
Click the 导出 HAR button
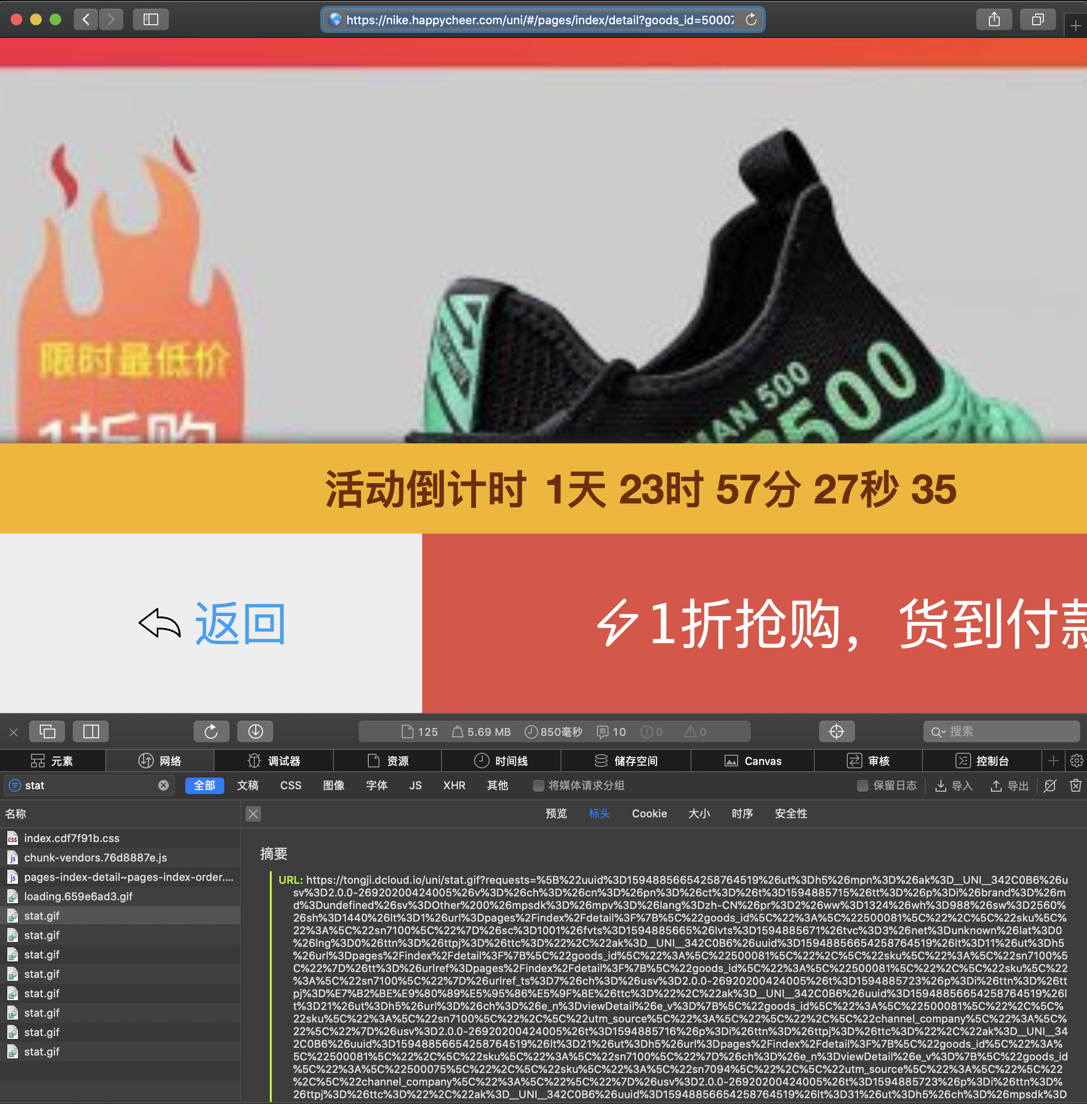coord(1009,786)
